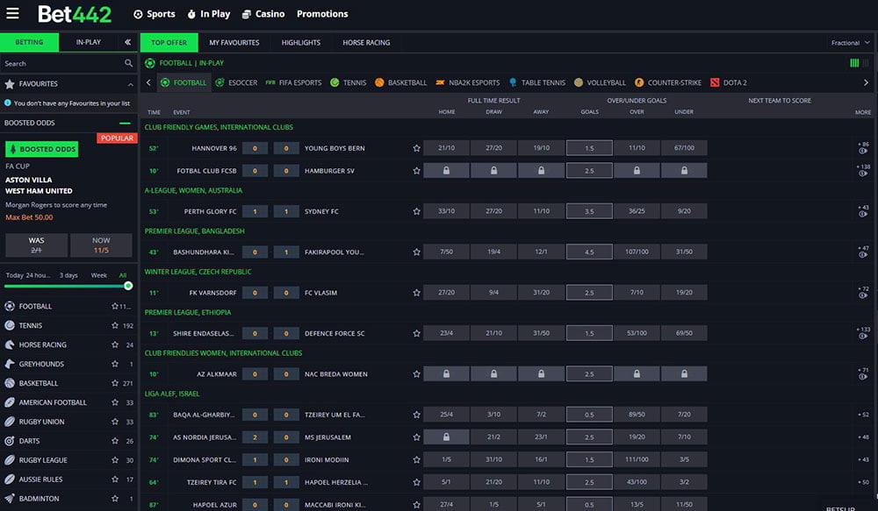Click the Boosted Odds green button
This screenshot has height=511, width=878.
42,149
